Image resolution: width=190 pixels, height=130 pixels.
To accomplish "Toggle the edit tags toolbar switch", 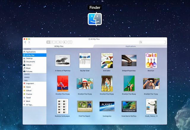I will click(x=65, y=42).
